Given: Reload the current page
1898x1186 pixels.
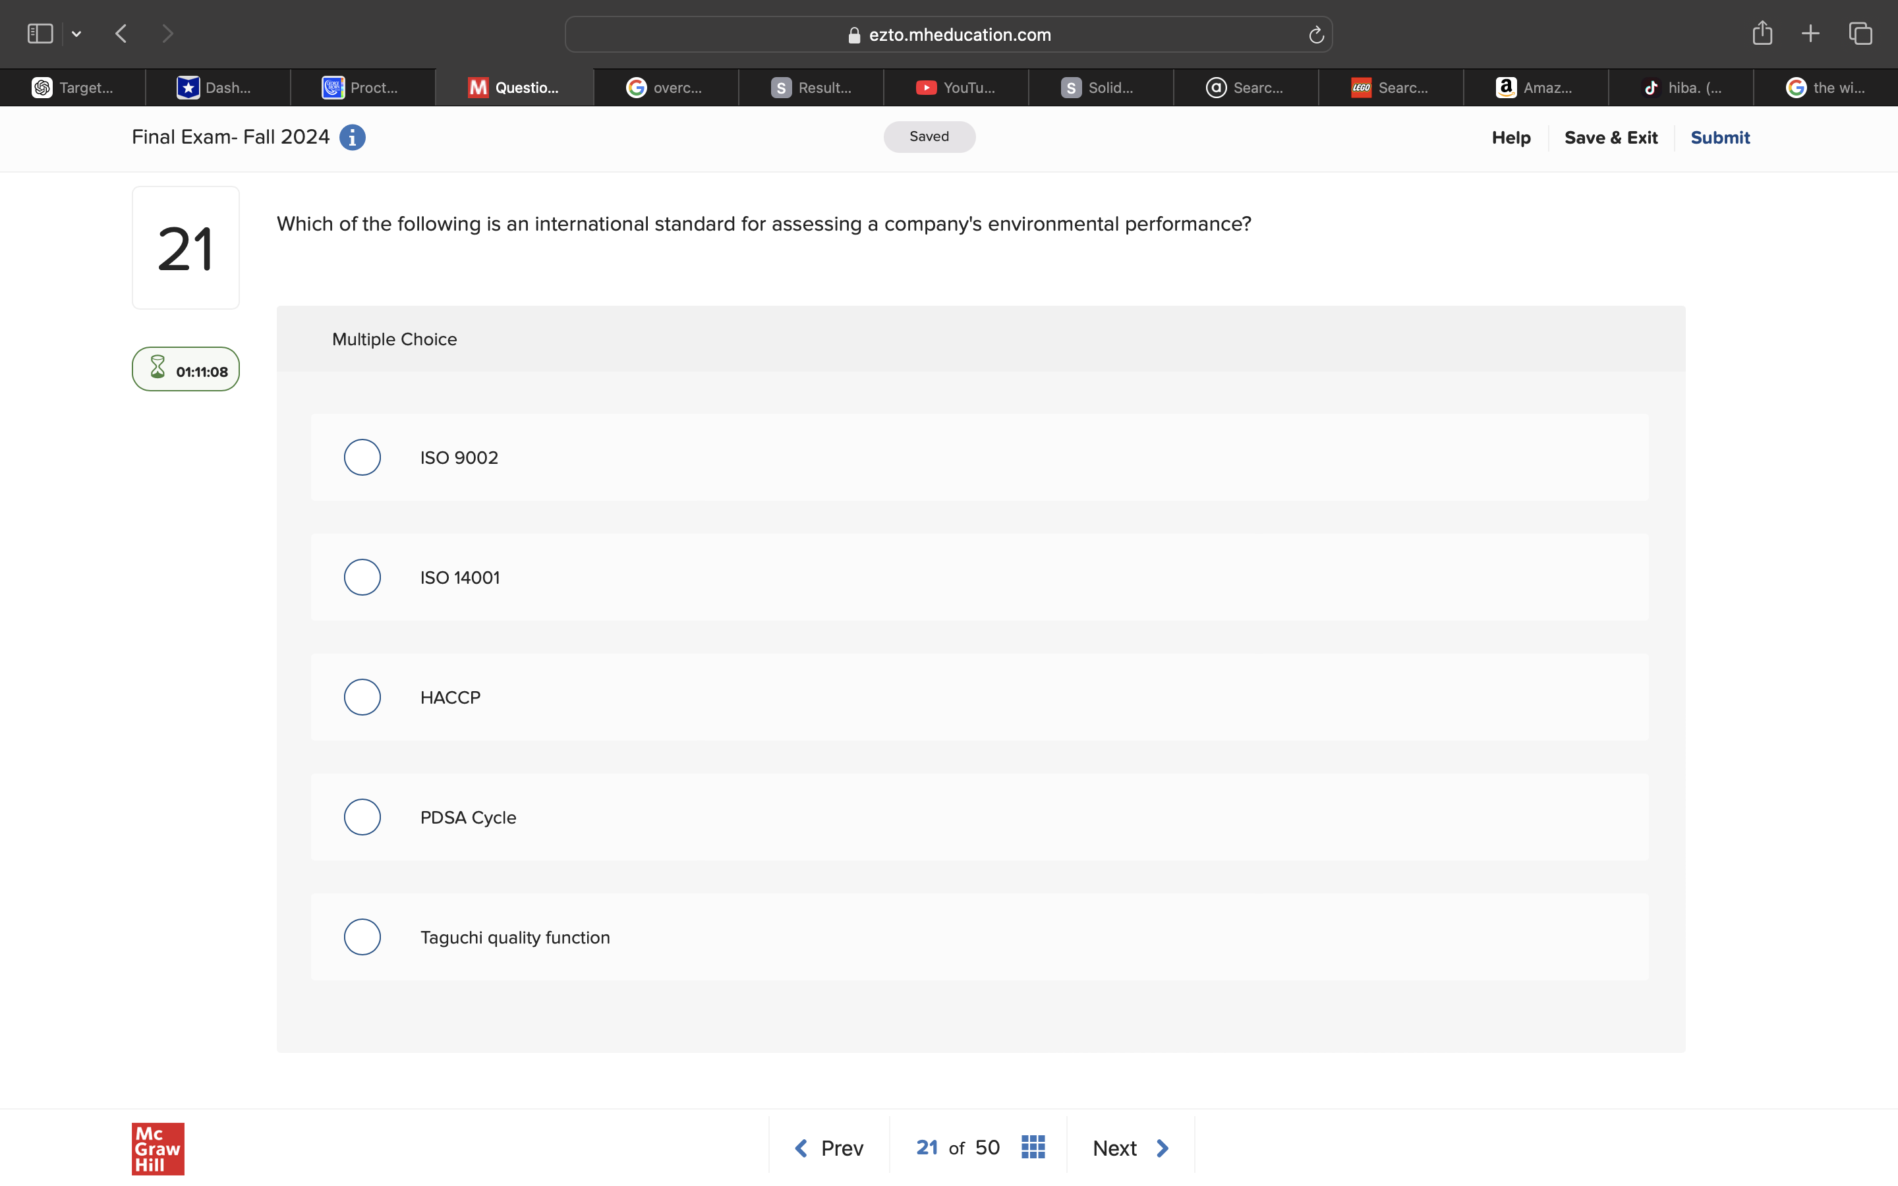Looking at the screenshot, I should [x=1315, y=34].
